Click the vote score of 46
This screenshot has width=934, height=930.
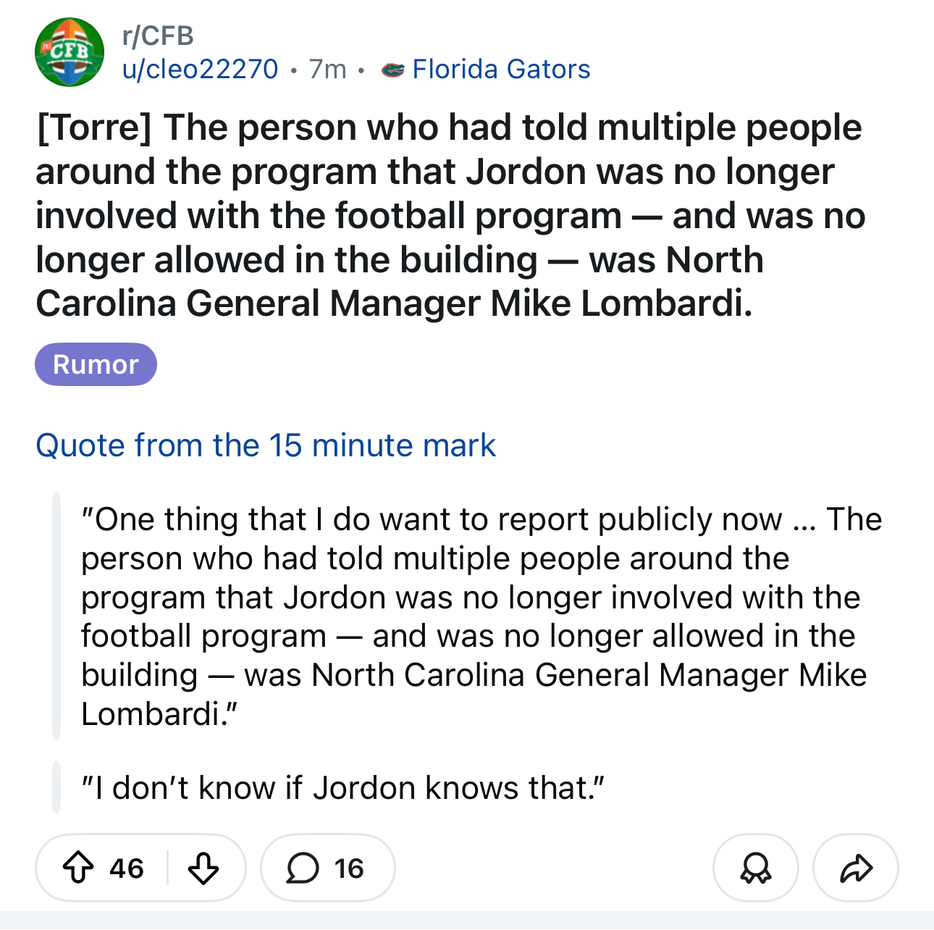(x=127, y=868)
